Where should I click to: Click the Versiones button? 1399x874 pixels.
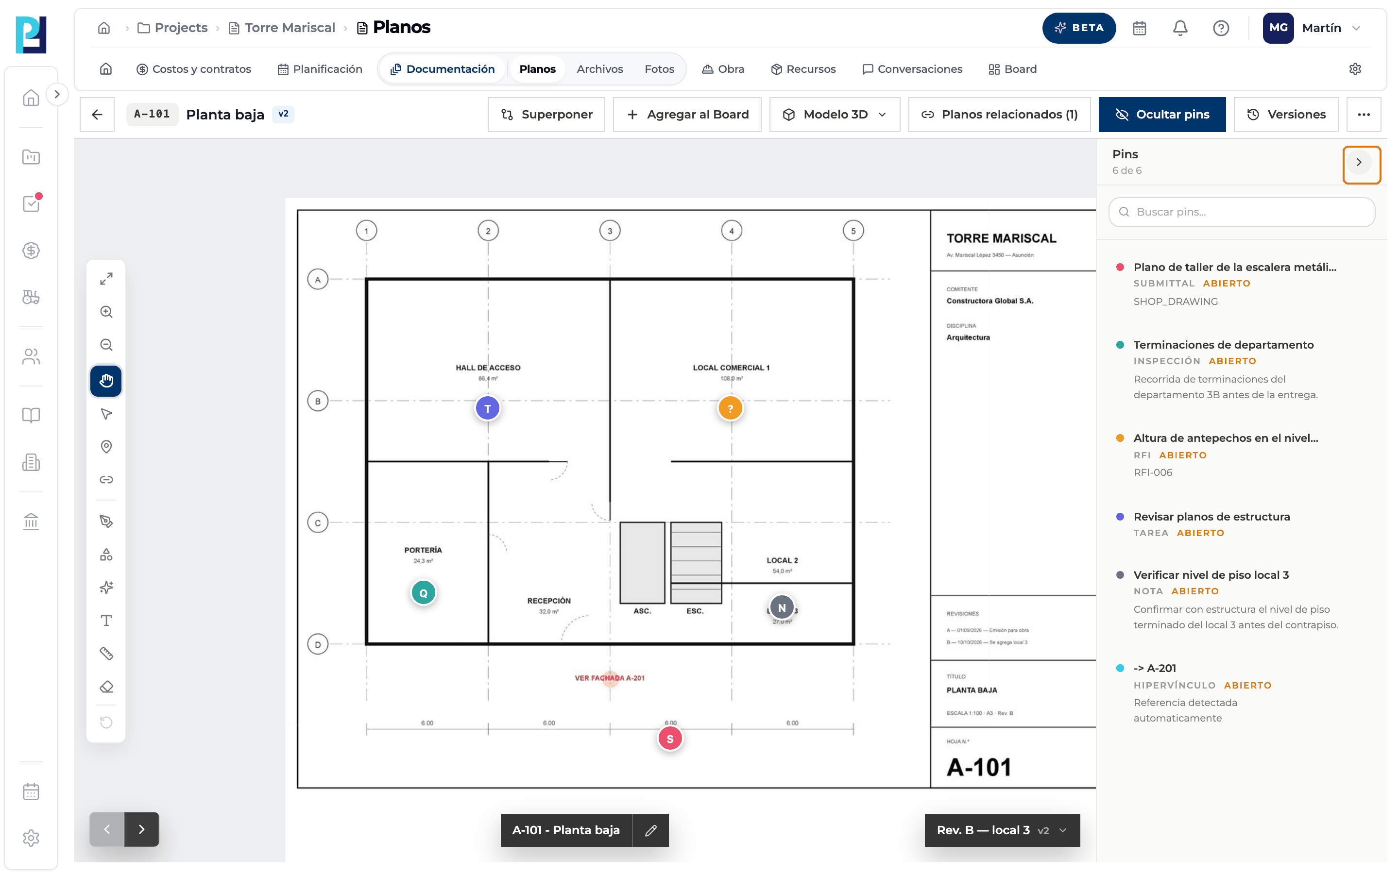[1286, 115]
